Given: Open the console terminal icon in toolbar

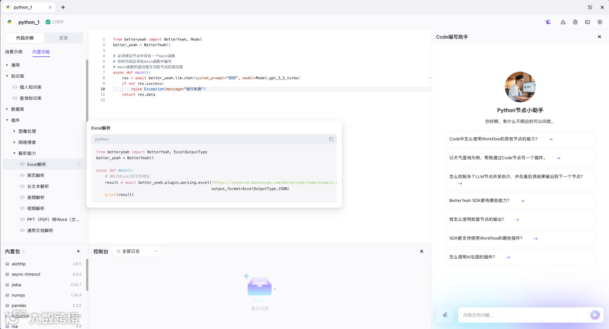Looking at the screenshot, I should [588, 22].
